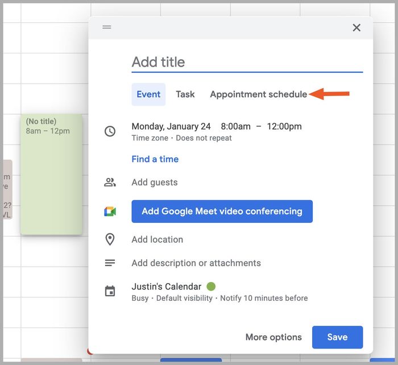The height and width of the screenshot is (365, 398).
Task: Add Google Meet video conferencing
Action: tap(222, 211)
